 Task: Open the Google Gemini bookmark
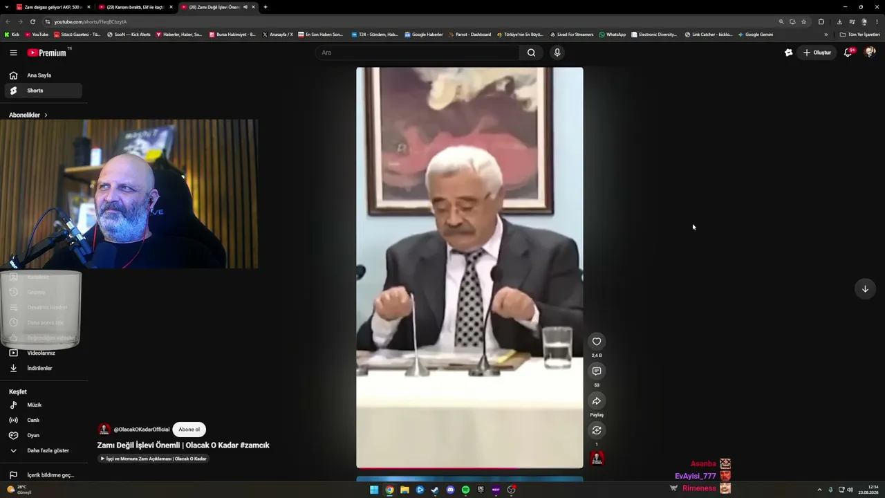tap(756, 35)
